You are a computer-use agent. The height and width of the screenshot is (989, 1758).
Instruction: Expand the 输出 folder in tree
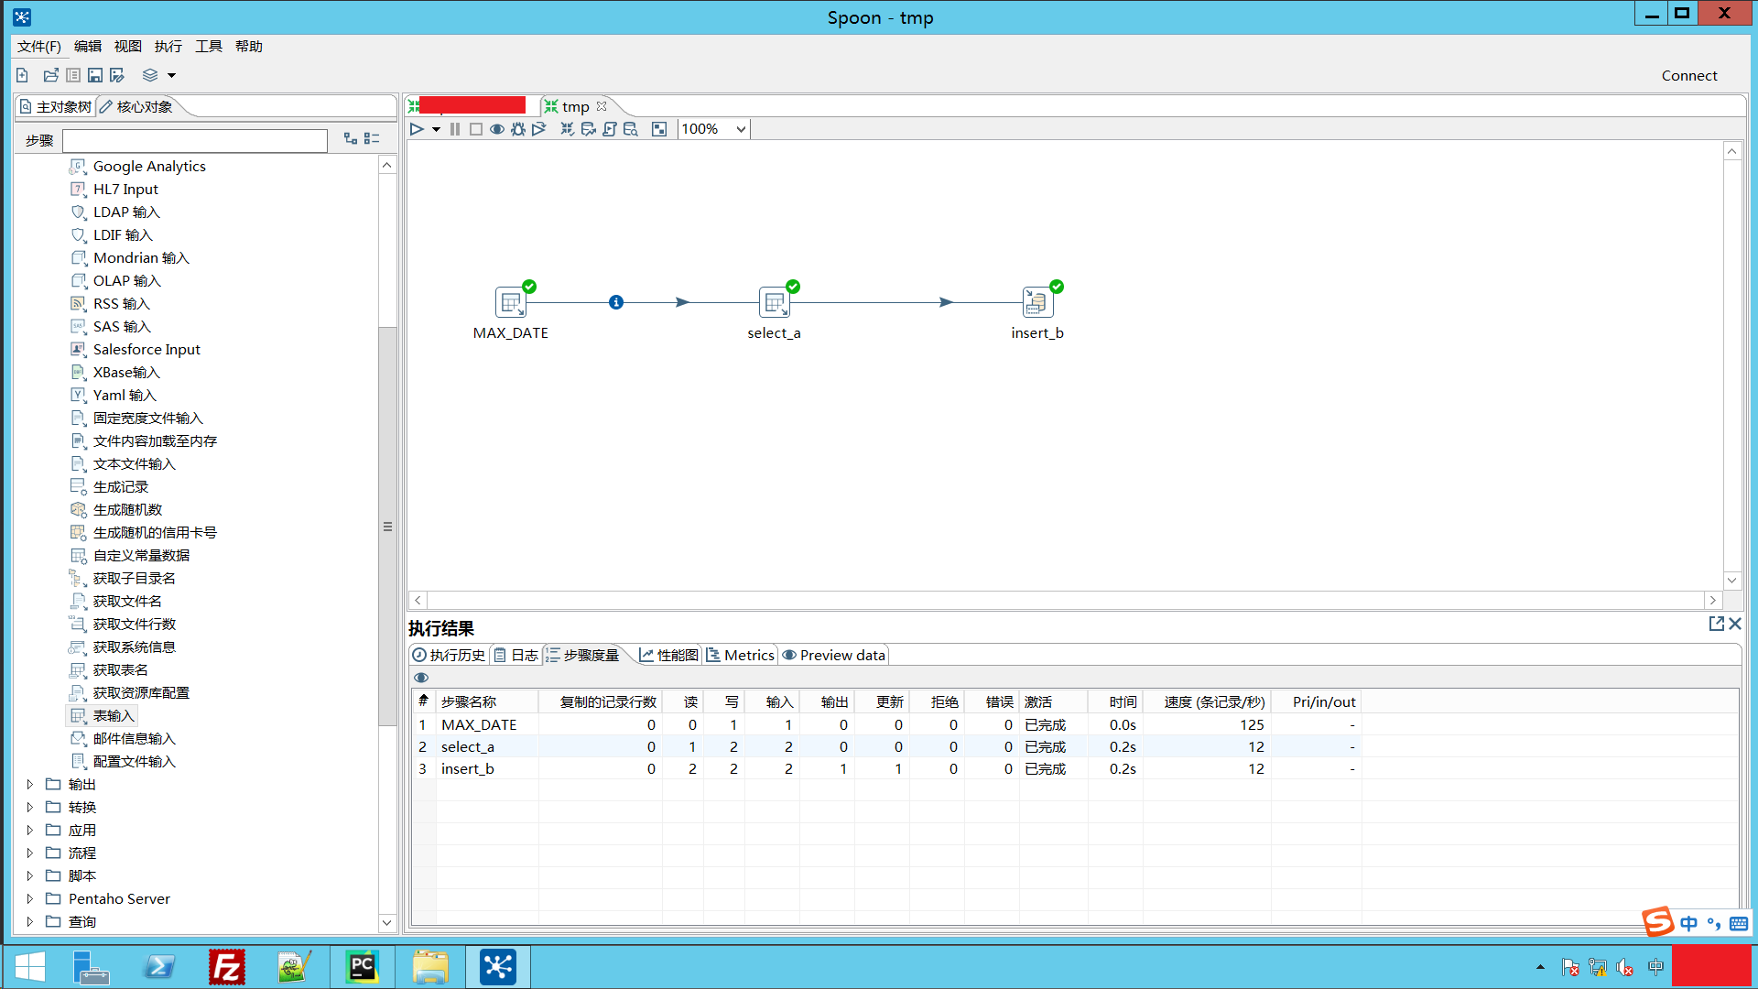[x=29, y=785]
